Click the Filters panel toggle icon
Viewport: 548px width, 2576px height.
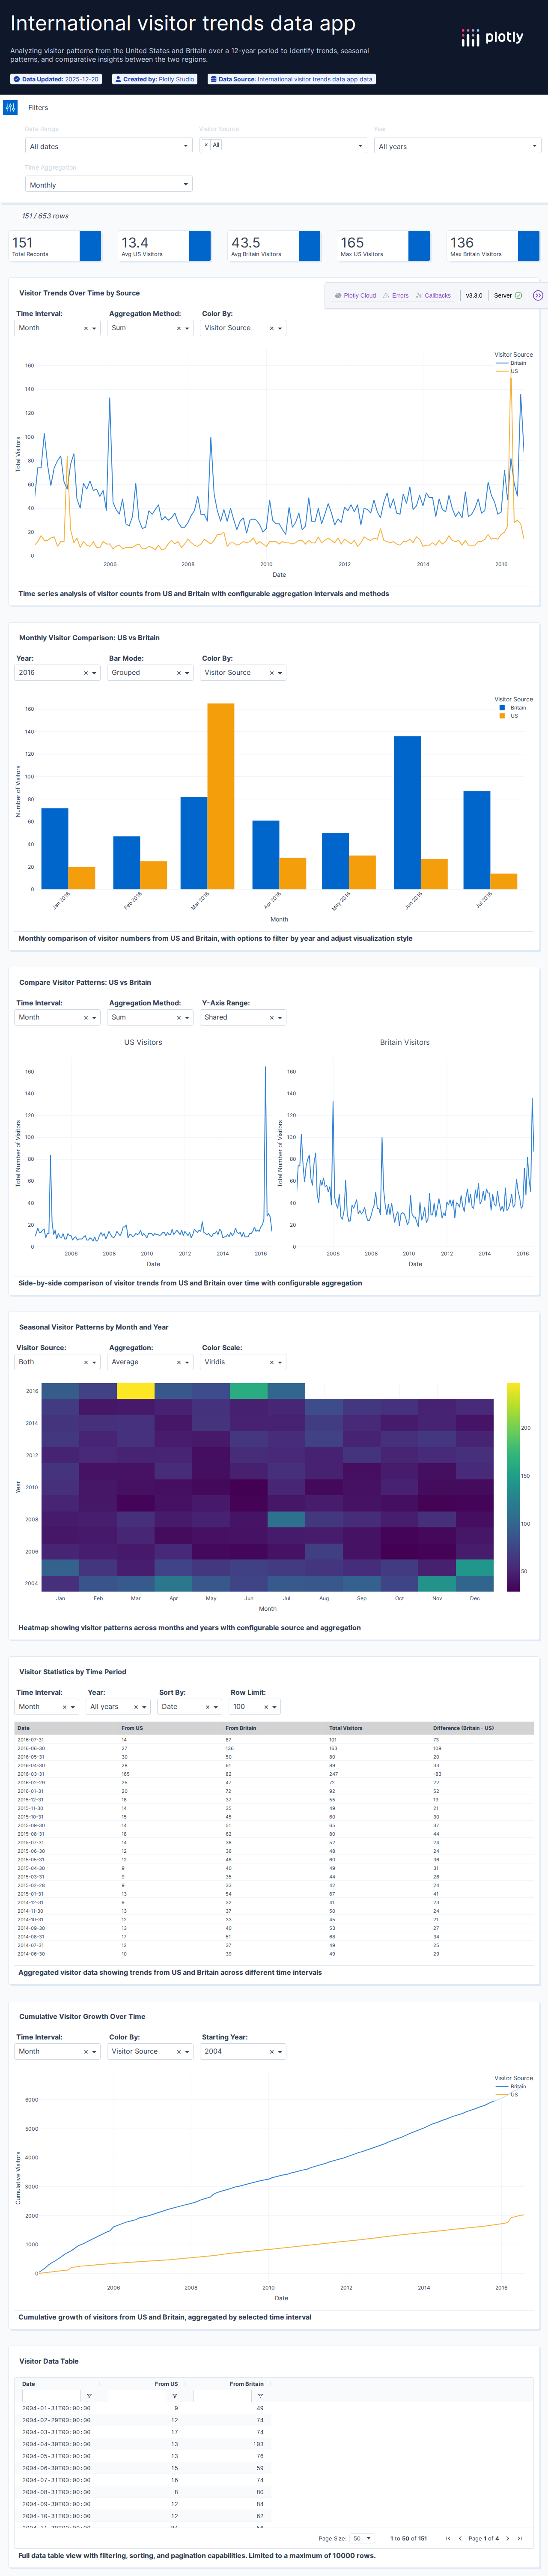coord(10,107)
